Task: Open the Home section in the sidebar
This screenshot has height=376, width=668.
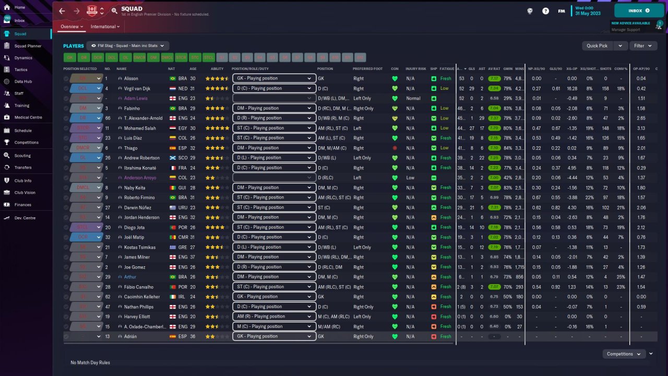Action: tap(20, 7)
